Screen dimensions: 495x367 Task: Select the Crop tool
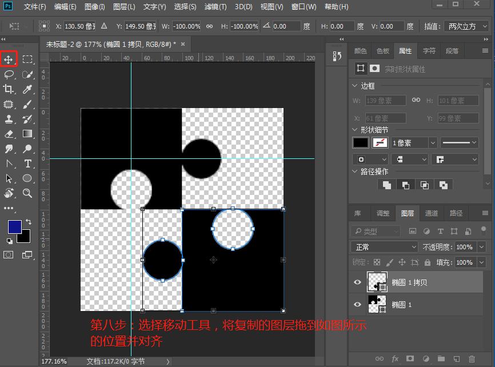click(x=9, y=89)
